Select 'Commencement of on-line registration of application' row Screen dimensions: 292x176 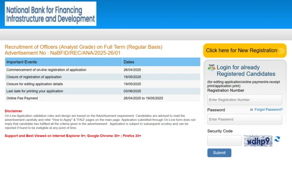click(103, 70)
